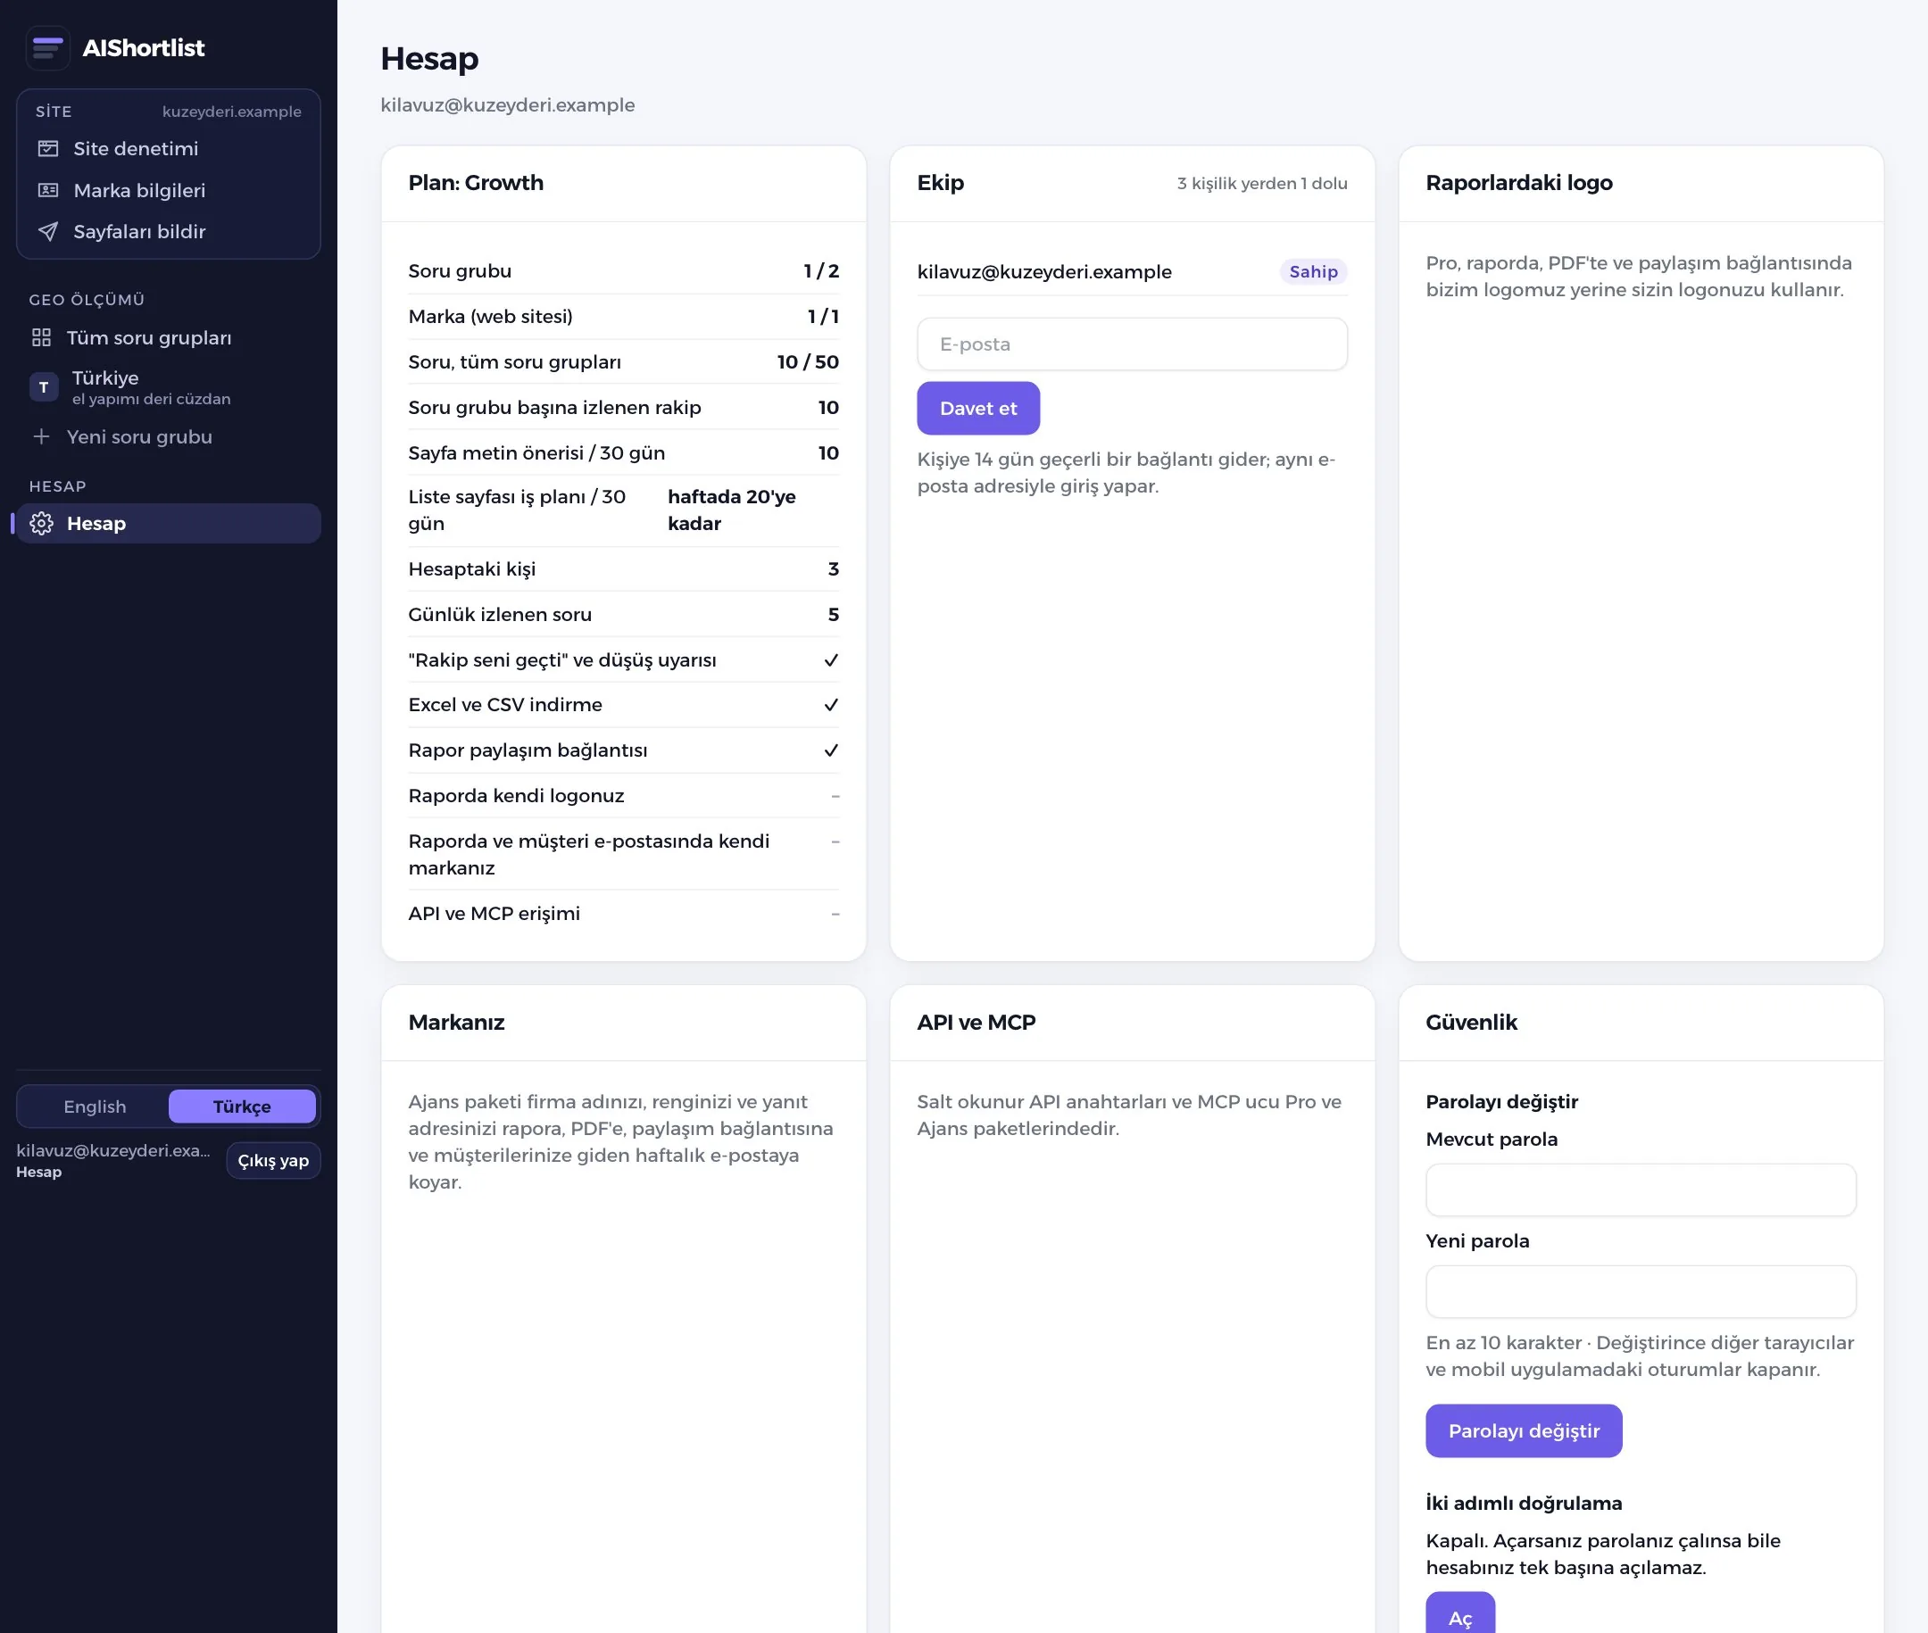
Task: Open Sayfaları bildir menu item
Action: tap(169, 231)
